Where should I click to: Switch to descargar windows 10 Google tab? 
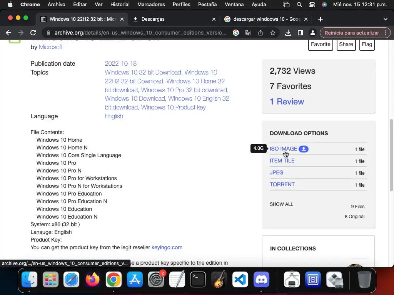coord(266,19)
